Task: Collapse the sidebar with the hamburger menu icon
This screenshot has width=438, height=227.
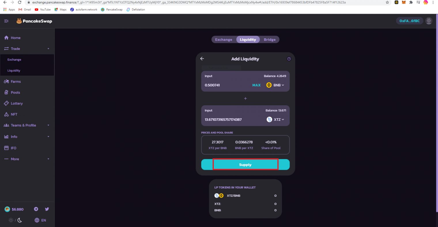Action: click(6, 21)
